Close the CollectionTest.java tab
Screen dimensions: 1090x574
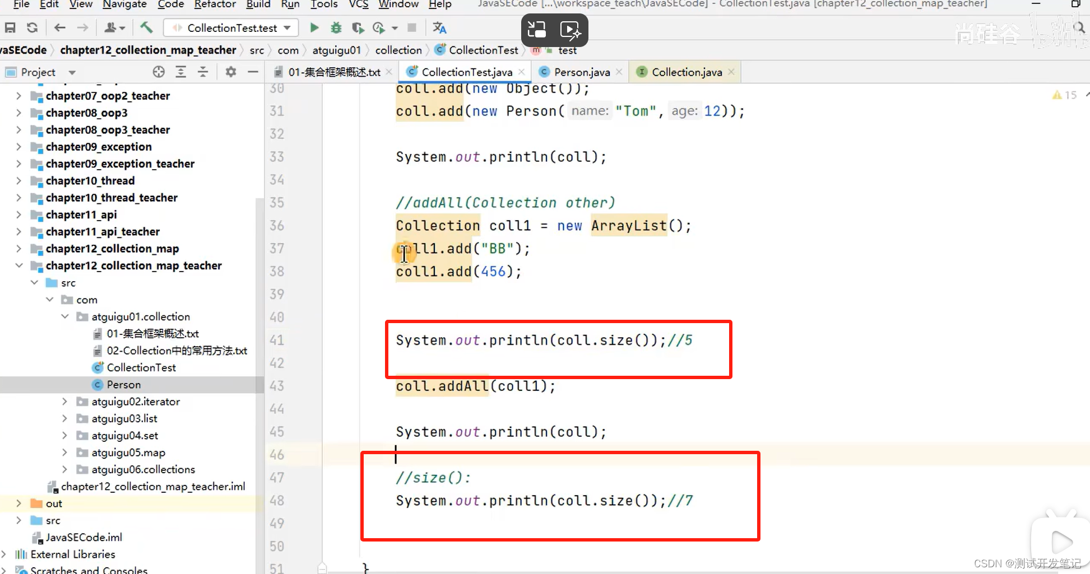click(522, 72)
